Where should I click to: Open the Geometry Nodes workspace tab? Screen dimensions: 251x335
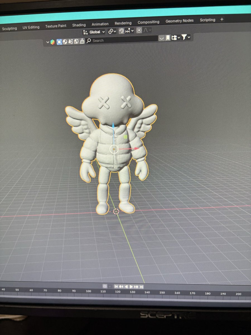pos(179,21)
